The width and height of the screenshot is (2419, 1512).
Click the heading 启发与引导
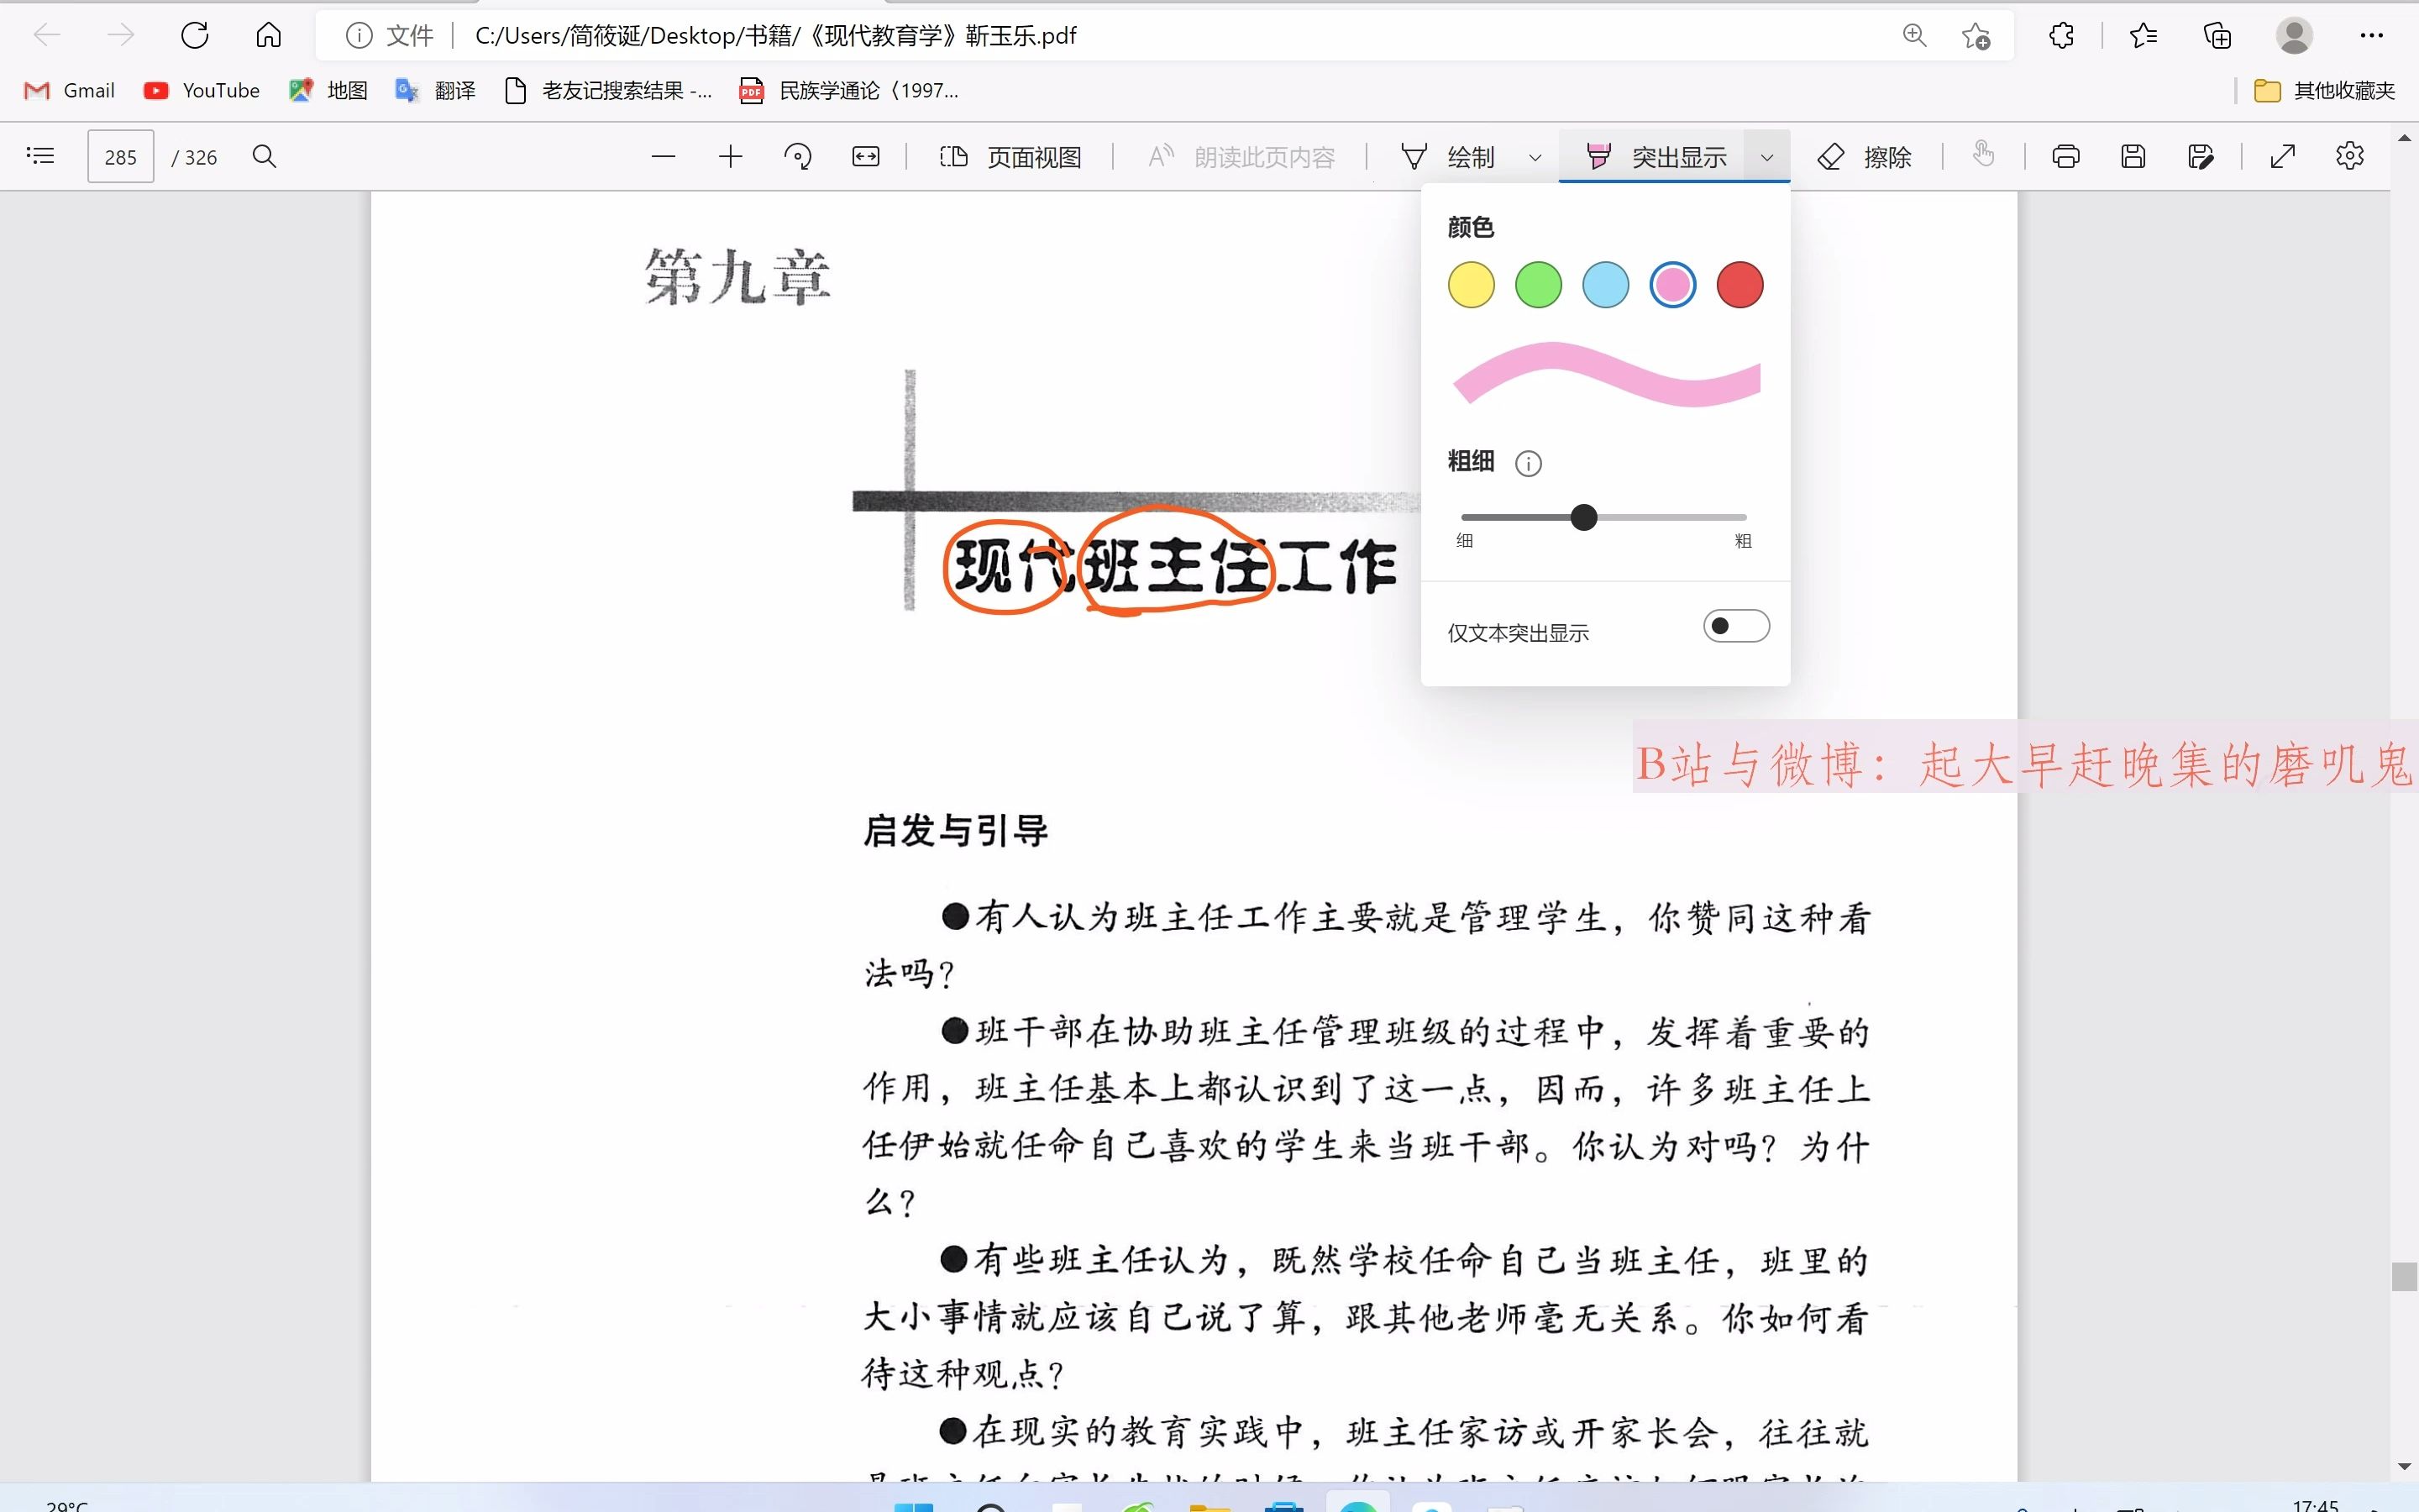(x=956, y=831)
